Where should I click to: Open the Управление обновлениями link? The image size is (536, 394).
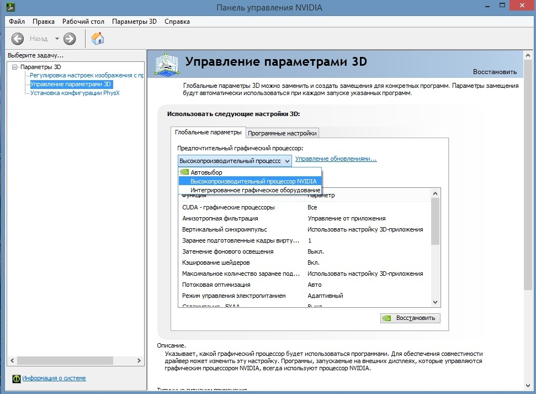(336, 159)
